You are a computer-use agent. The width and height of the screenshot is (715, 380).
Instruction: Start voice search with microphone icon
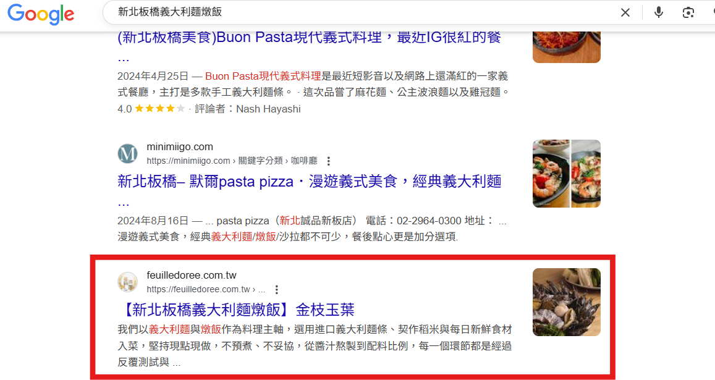tap(659, 12)
